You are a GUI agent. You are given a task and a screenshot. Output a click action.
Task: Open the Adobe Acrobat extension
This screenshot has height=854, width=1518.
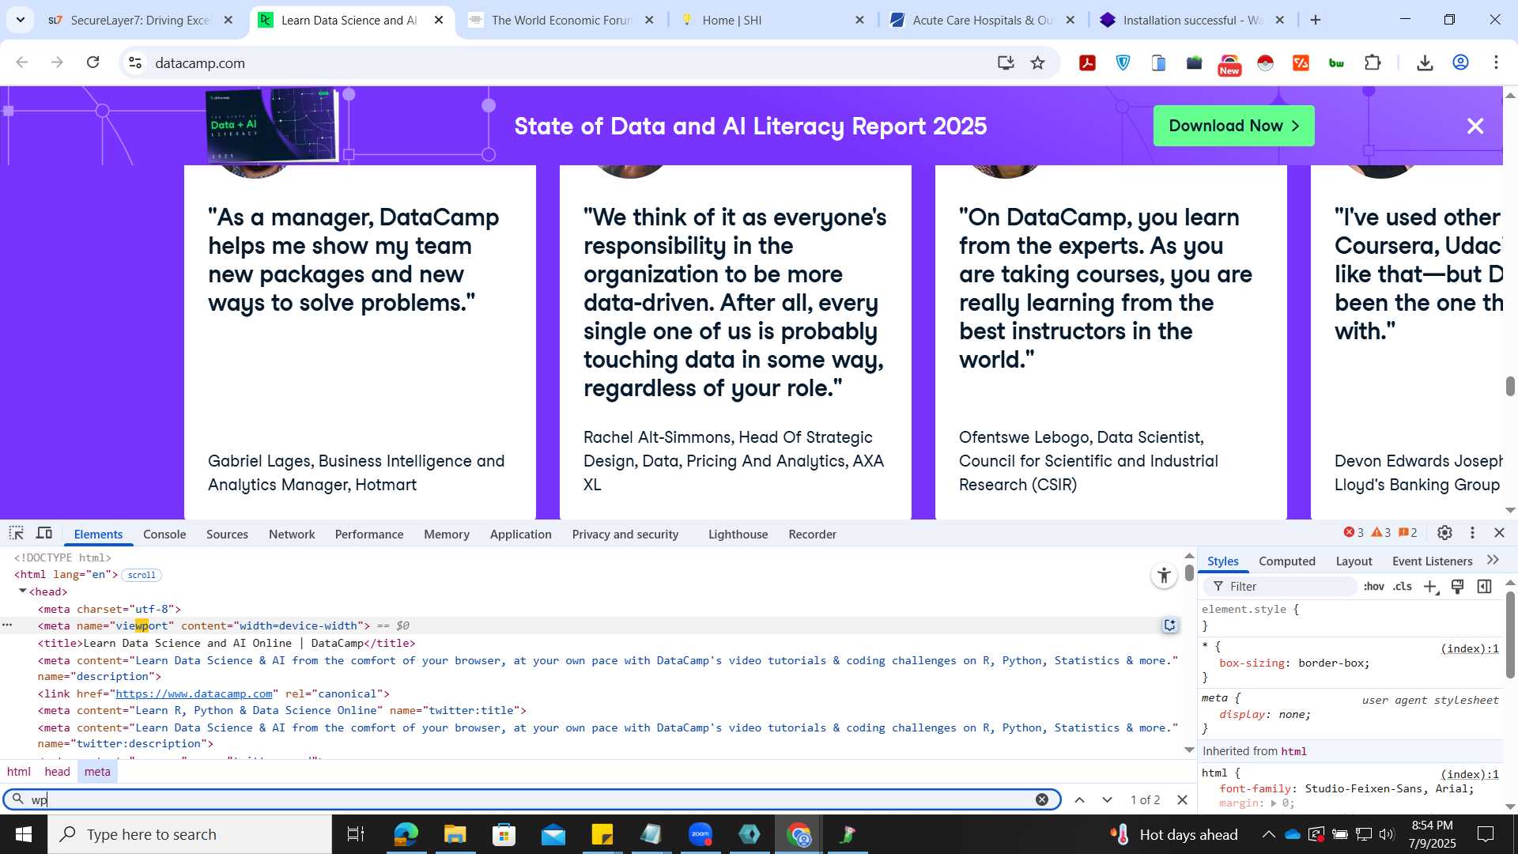coord(1087,62)
